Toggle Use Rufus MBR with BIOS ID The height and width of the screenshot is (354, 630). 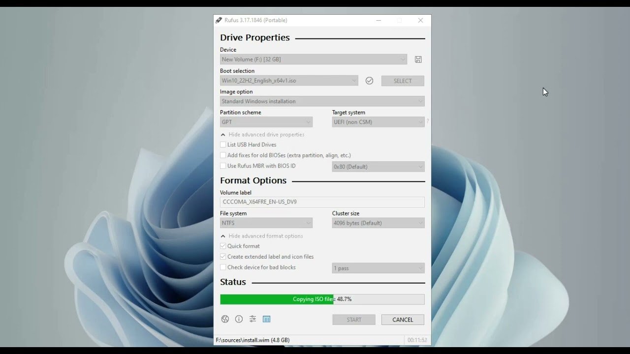tap(223, 166)
